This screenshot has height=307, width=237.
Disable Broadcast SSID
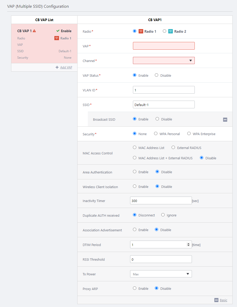click(x=157, y=119)
